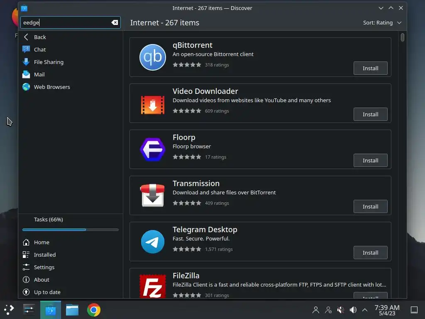Click the Video Downloader app icon
Screen dimensions: 425x319
tap(153, 105)
